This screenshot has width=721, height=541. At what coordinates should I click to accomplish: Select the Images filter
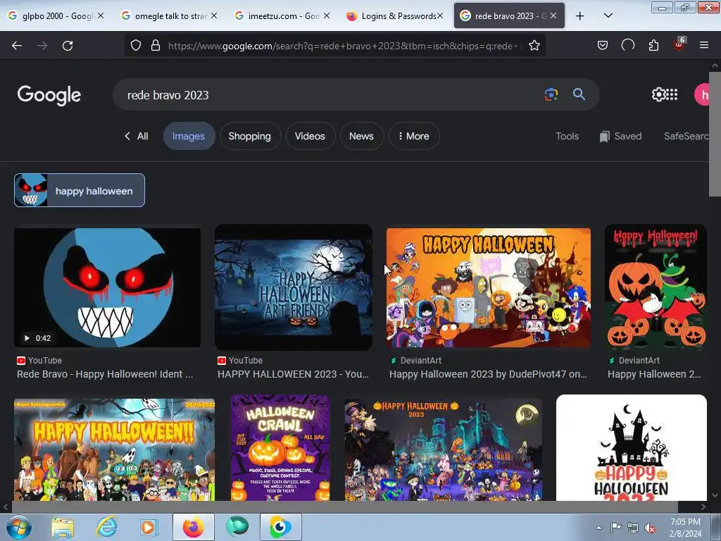coord(189,136)
